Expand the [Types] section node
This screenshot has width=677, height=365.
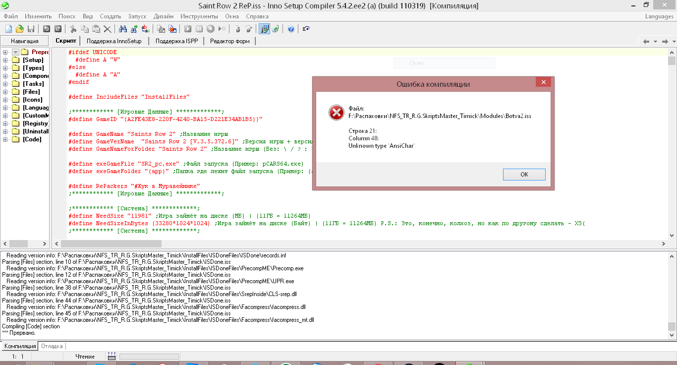point(5,68)
